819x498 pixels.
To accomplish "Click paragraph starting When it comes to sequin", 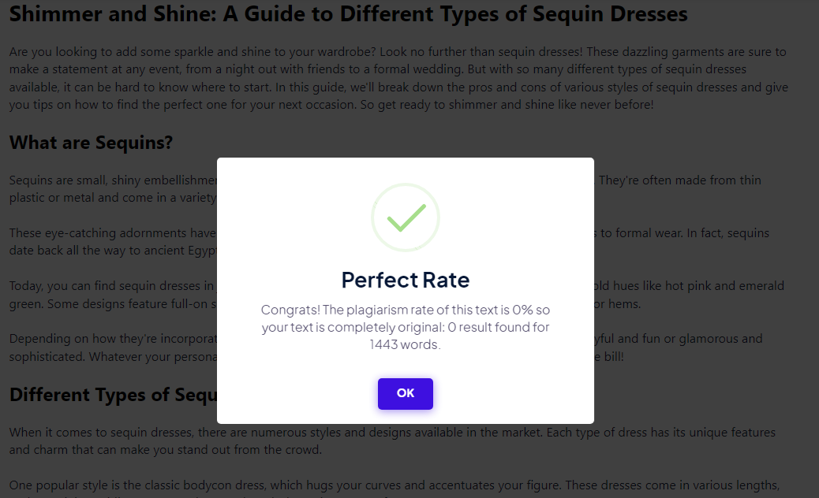I will pyautogui.click(x=392, y=440).
